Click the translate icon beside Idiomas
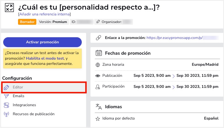Screen dimensions: 224x128 [99, 106]
